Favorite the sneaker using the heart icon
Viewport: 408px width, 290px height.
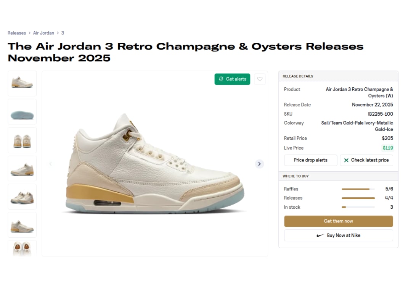(260, 79)
